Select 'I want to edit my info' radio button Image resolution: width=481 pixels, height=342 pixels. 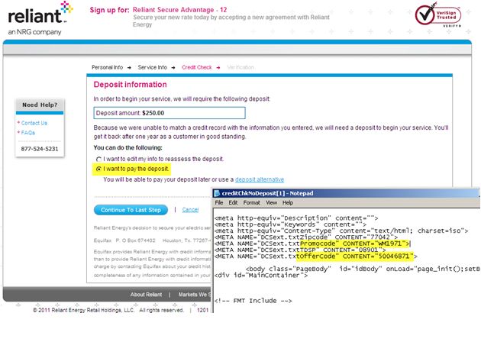pos(98,160)
